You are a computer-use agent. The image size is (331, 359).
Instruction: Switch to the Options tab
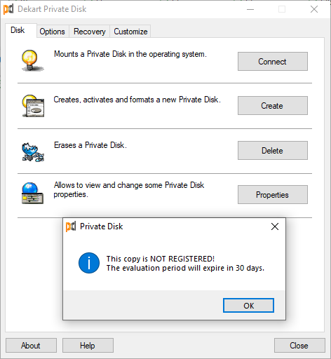(53, 32)
